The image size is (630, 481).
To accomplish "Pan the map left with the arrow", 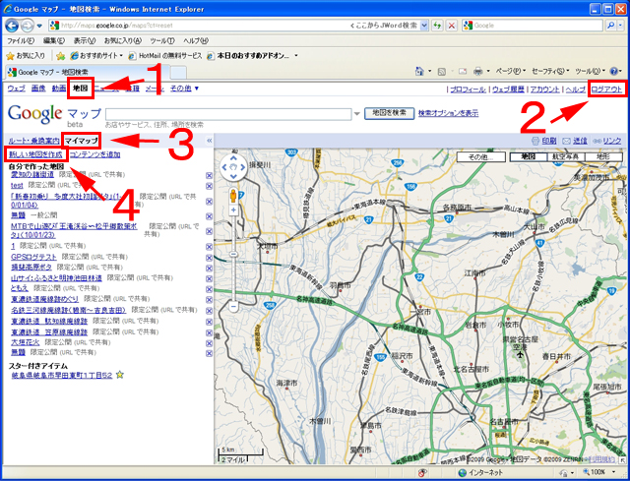I will 224,167.
